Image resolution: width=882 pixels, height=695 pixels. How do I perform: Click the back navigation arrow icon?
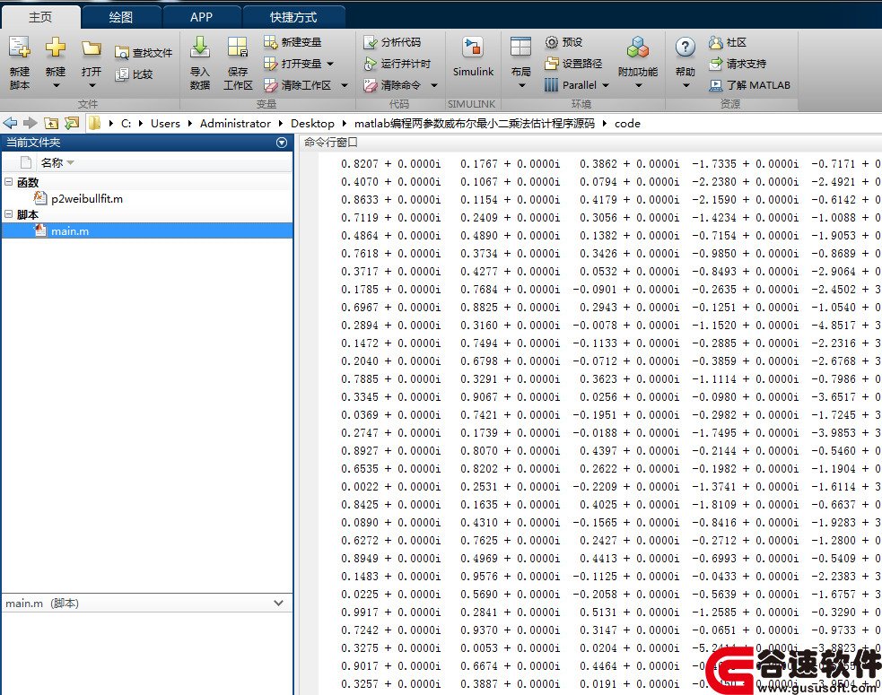tap(10, 123)
